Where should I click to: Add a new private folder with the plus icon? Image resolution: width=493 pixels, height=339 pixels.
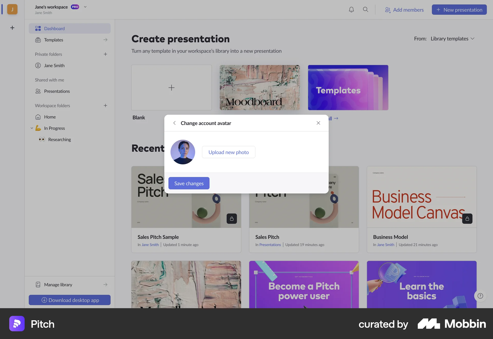(105, 54)
